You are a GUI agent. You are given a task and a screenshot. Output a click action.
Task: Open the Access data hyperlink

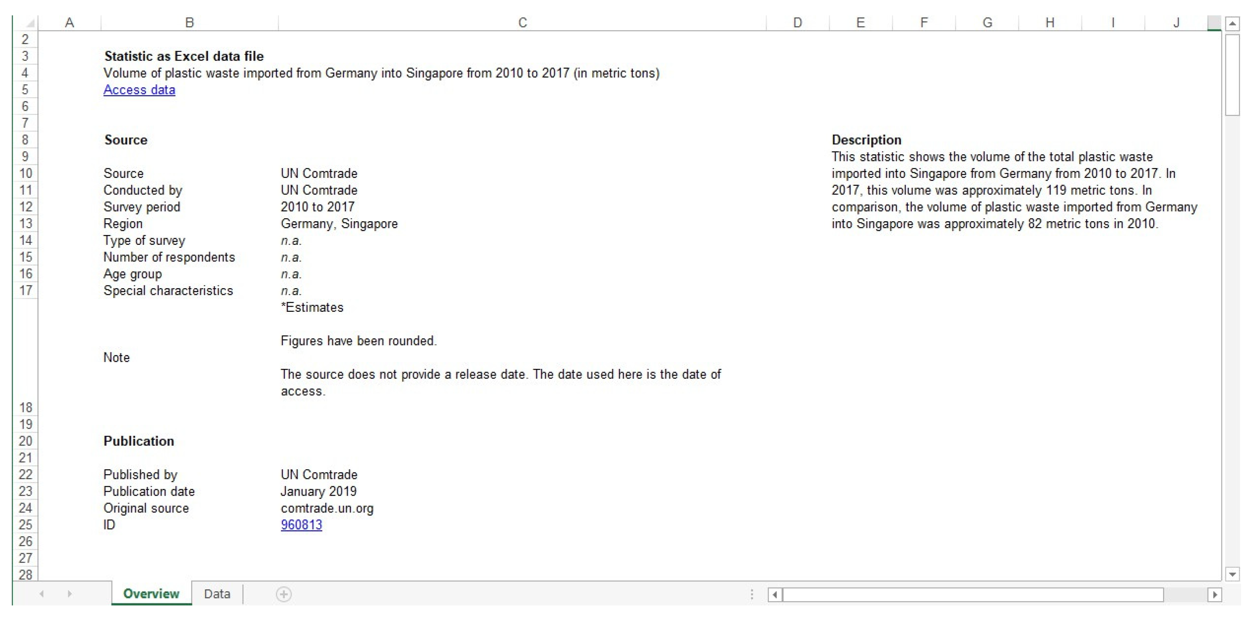(139, 90)
